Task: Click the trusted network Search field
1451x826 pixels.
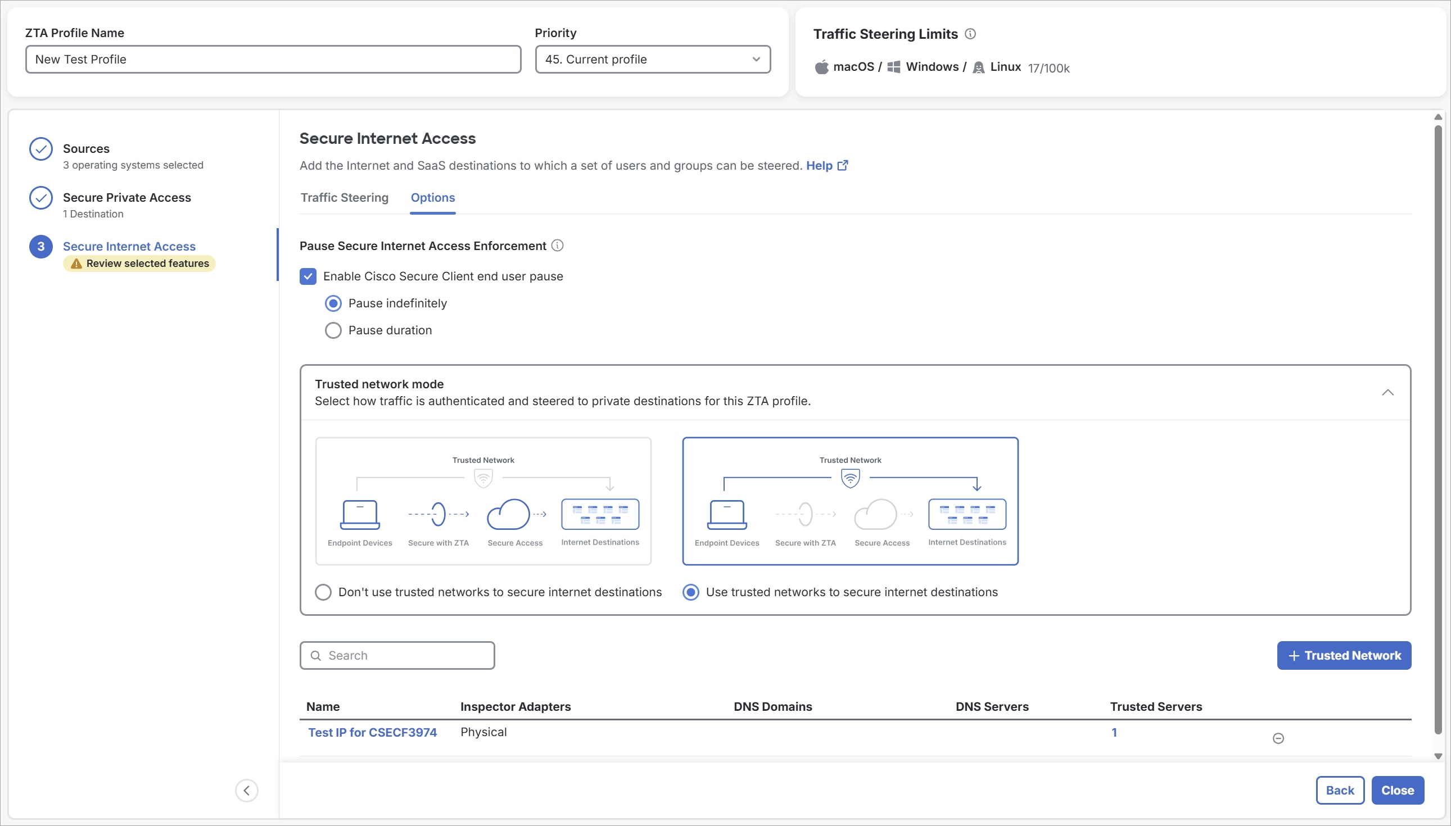Action: [397, 655]
